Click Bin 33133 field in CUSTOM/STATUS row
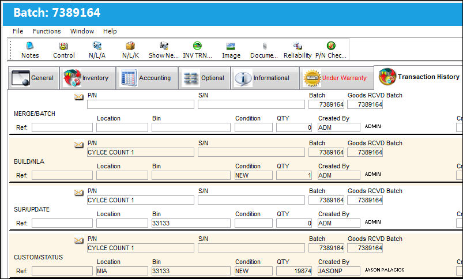463x279 pixels. pyautogui.click(x=191, y=271)
